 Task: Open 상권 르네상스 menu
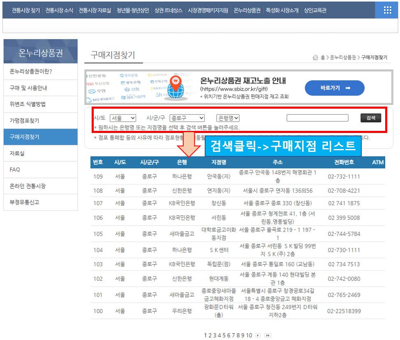point(169,10)
